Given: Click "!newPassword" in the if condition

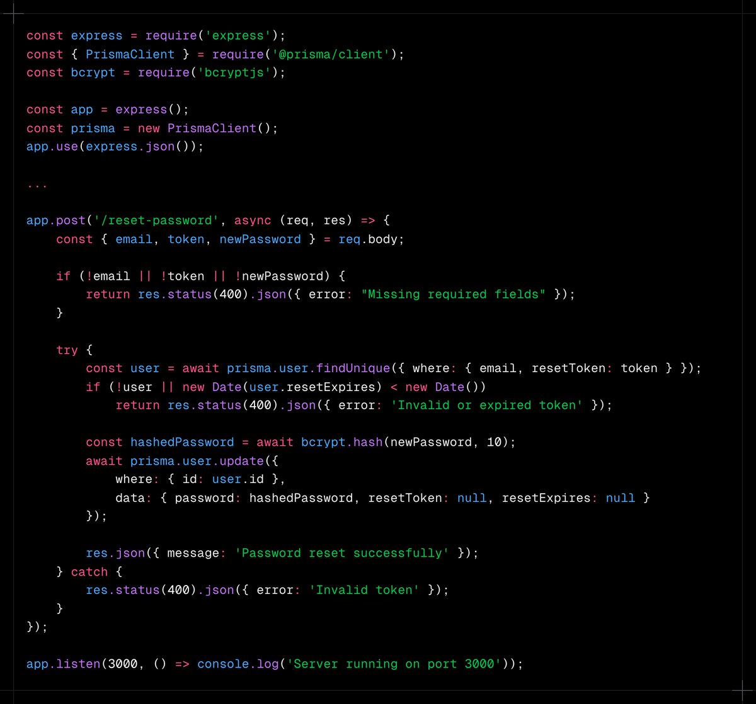Looking at the screenshot, I should tap(278, 276).
